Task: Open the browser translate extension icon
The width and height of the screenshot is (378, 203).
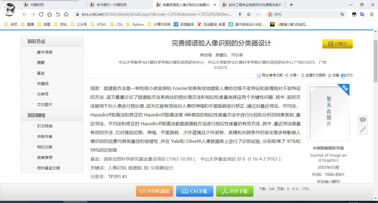Action: (x=362, y=14)
